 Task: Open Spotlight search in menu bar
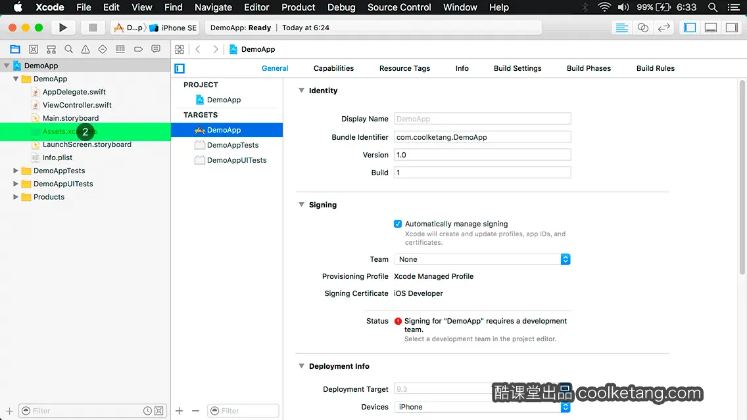[x=713, y=7]
